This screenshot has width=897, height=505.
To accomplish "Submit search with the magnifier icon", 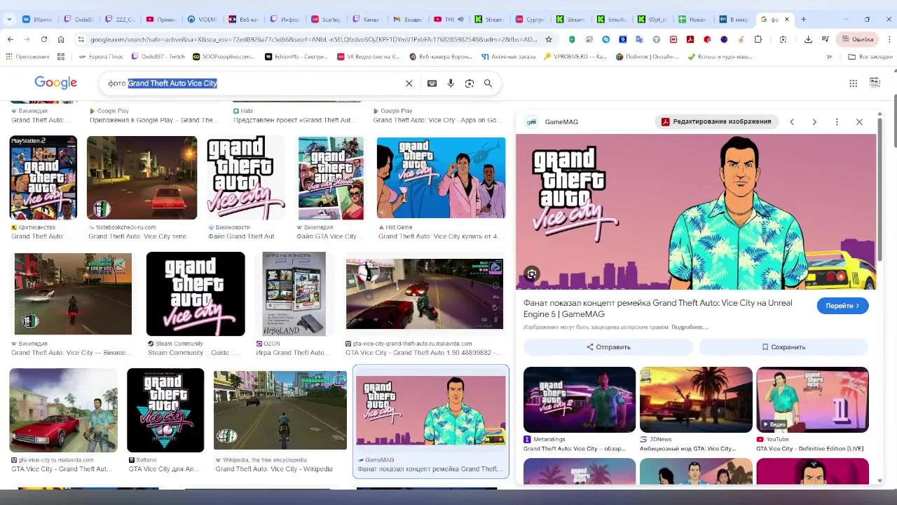I will click(488, 83).
